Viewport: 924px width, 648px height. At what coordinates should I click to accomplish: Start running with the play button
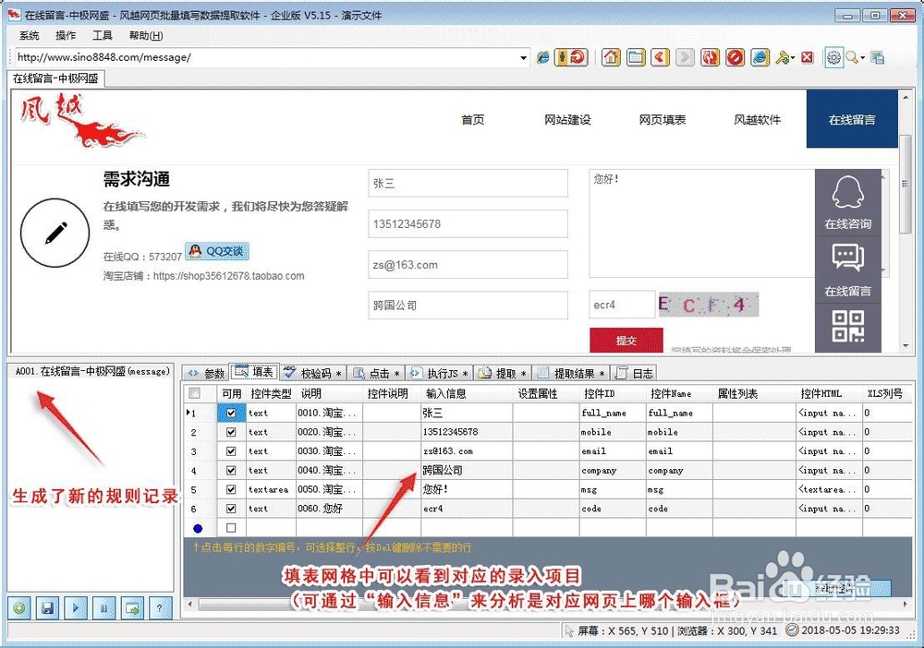tap(76, 608)
